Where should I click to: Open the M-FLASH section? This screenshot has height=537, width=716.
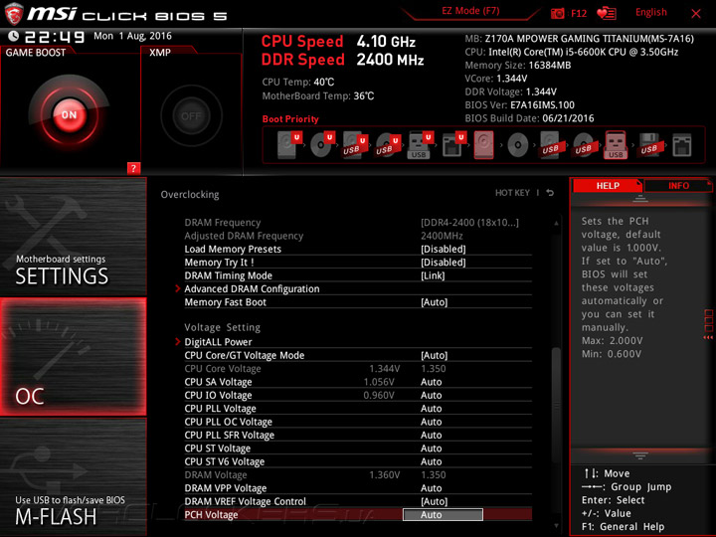[x=73, y=477]
